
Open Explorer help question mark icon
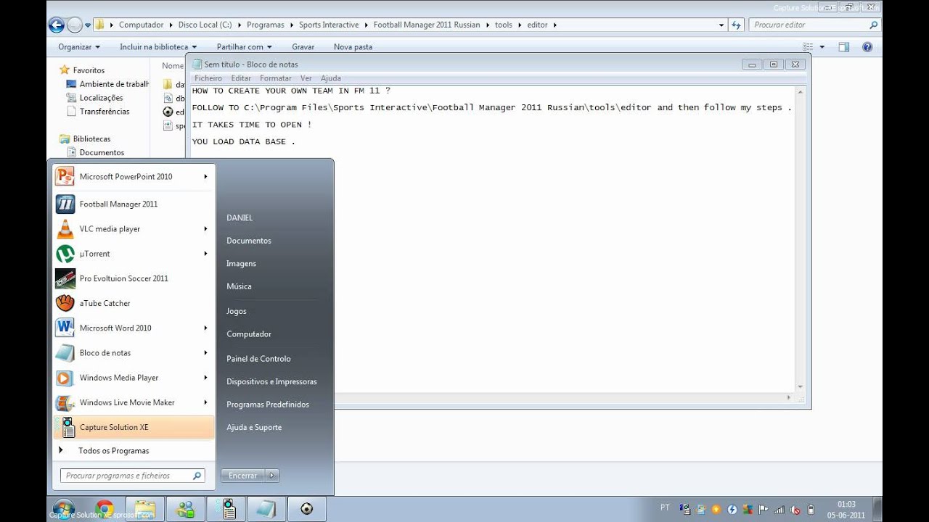[x=867, y=47]
